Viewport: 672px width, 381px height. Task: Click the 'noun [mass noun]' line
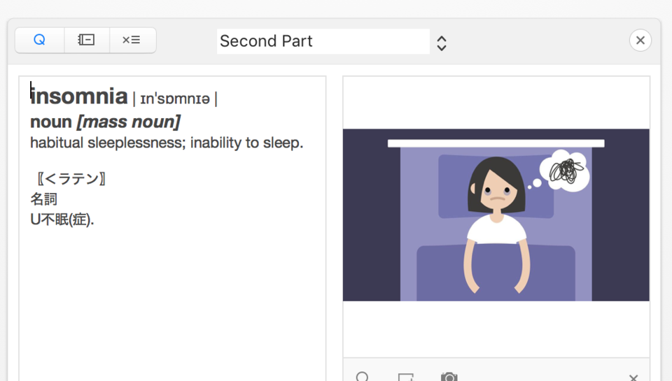coord(106,122)
